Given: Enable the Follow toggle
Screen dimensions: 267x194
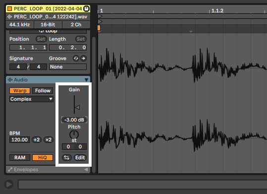Looking at the screenshot, I should (43, 91).
